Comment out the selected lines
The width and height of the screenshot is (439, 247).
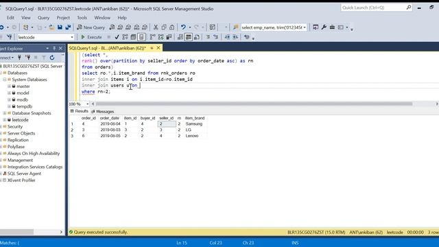[x=208, y=37]
